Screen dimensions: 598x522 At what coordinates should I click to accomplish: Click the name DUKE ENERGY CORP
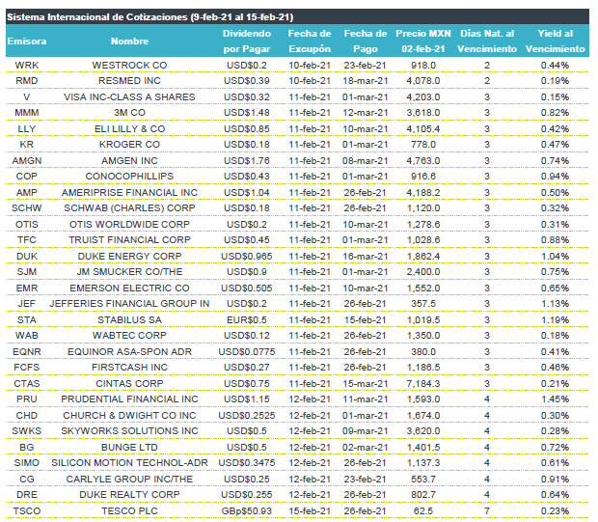[x=129, y=257]
